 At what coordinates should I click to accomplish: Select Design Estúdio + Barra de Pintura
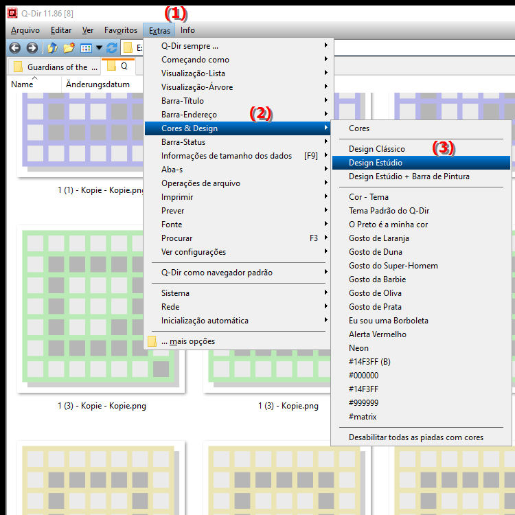click(x=421, y=176)
